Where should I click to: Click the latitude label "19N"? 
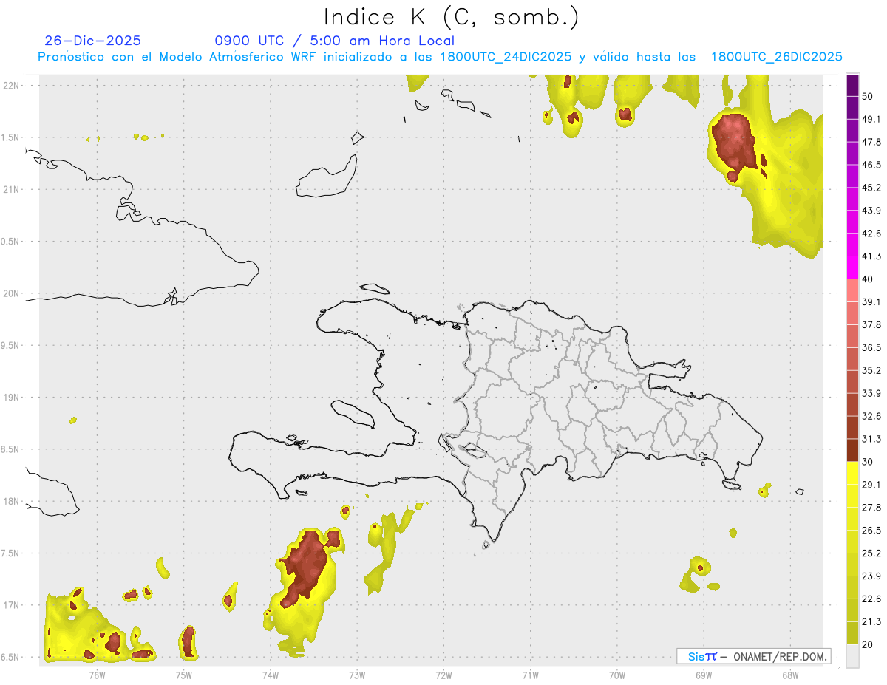pyautogui.click(x=12, y=398)
